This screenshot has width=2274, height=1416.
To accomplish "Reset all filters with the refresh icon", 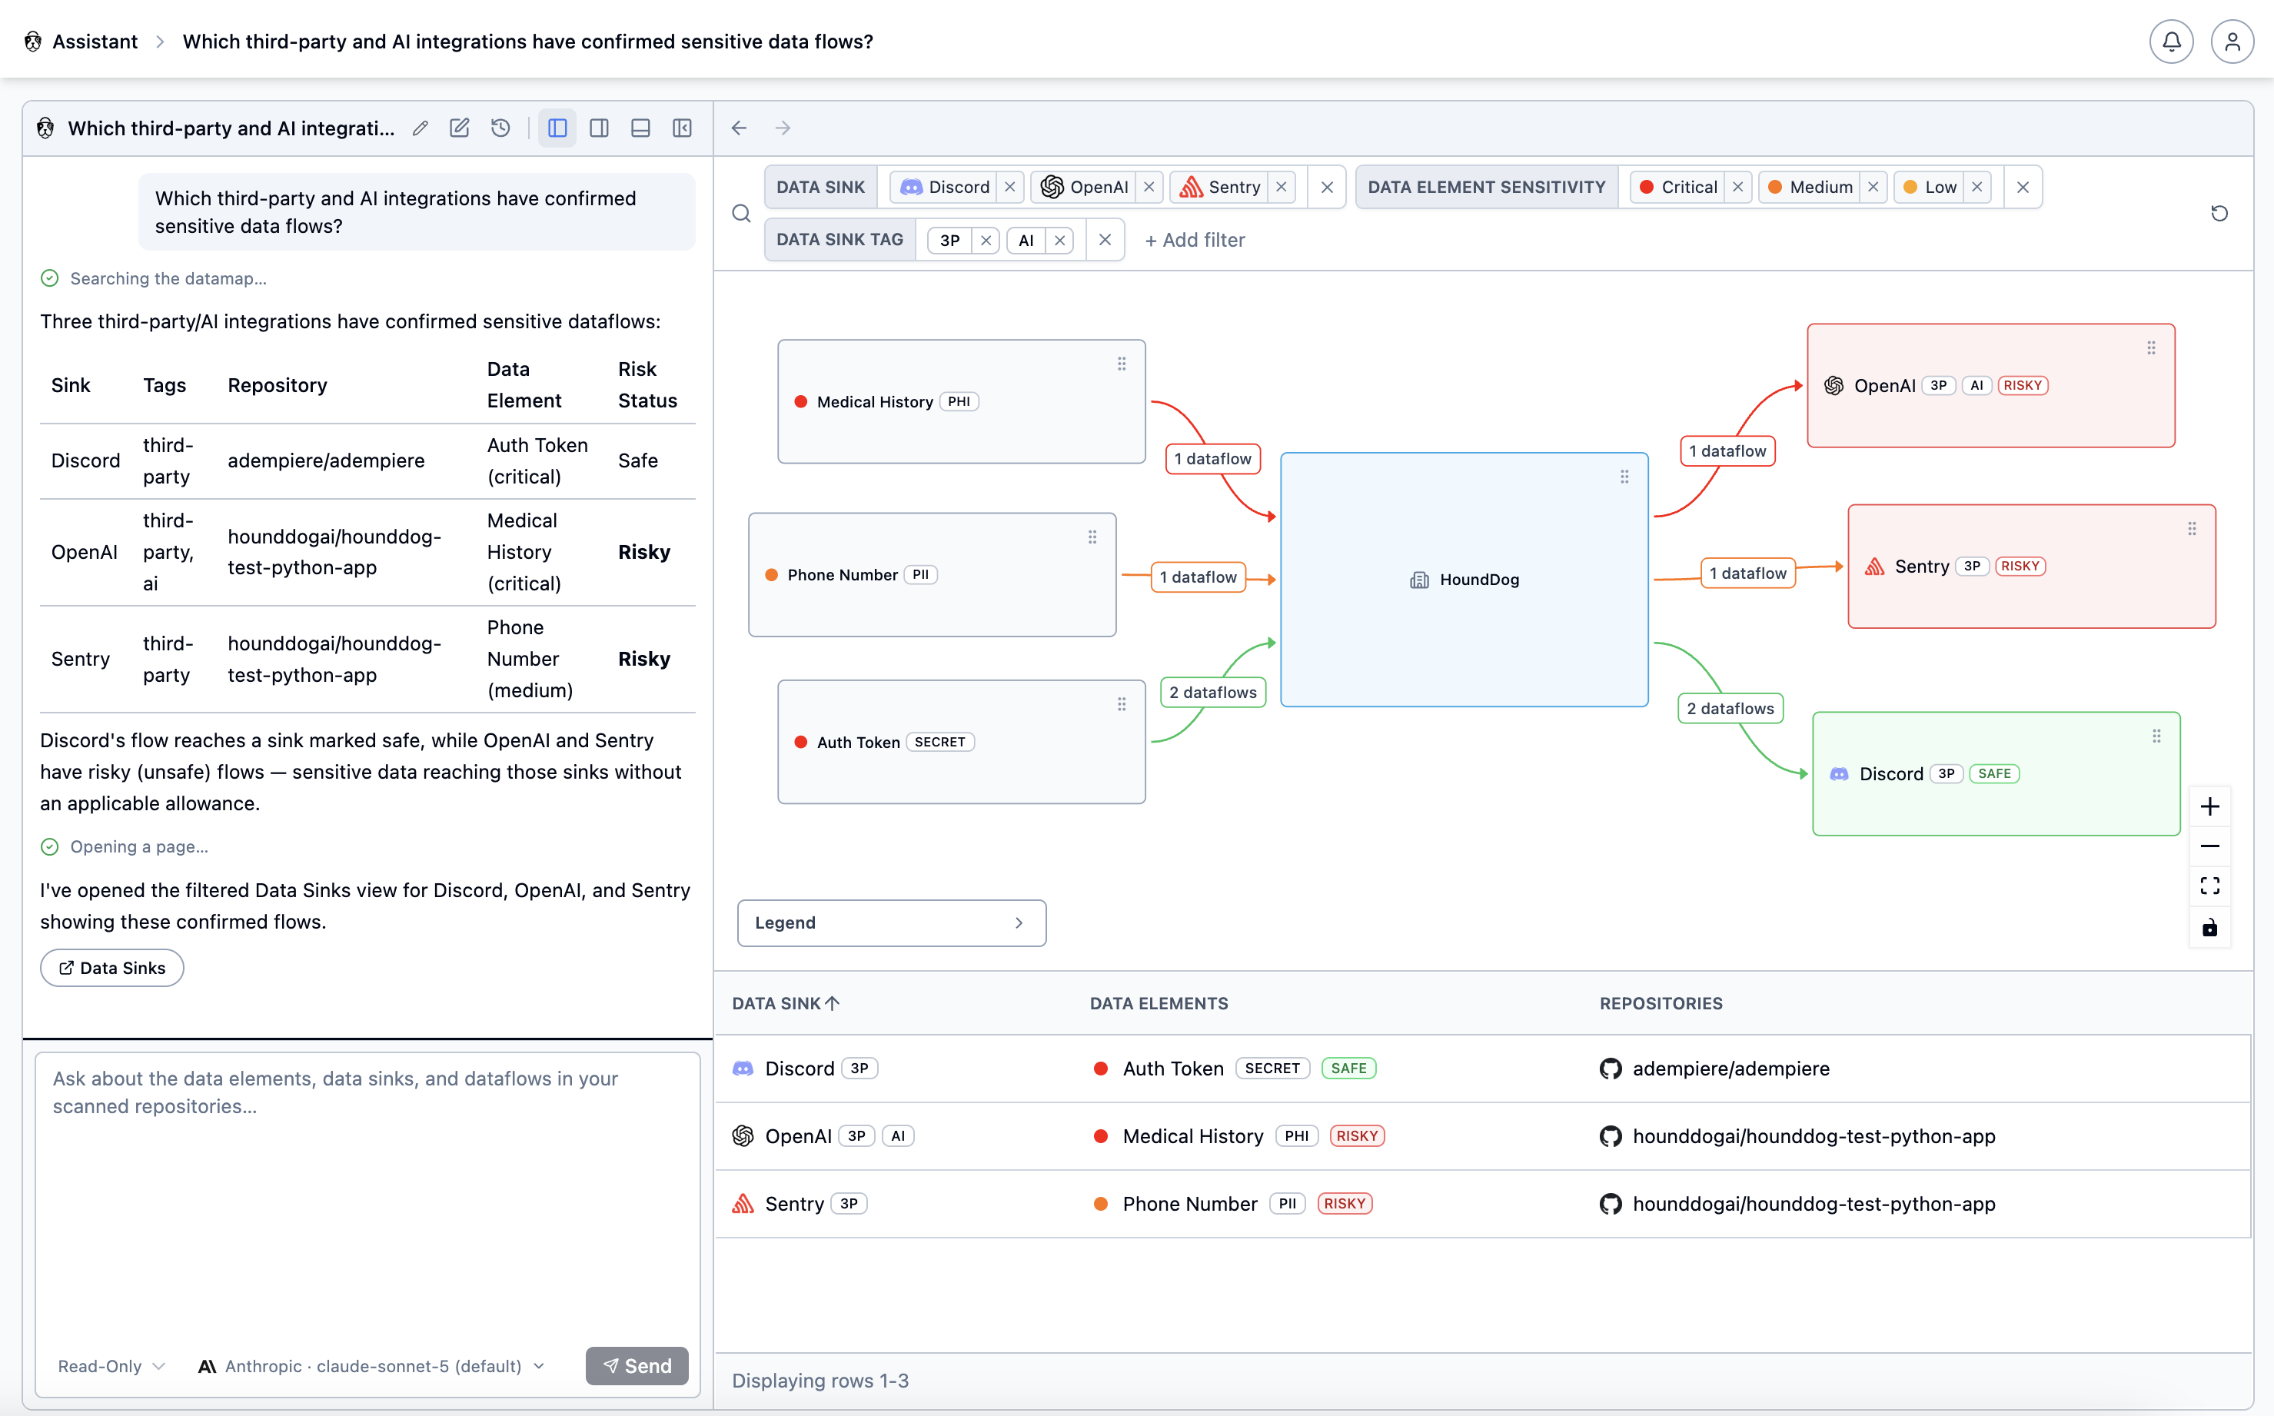I will point(2219,214).
